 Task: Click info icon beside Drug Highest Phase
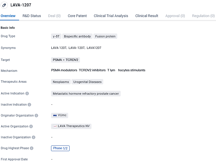(32, 148)
